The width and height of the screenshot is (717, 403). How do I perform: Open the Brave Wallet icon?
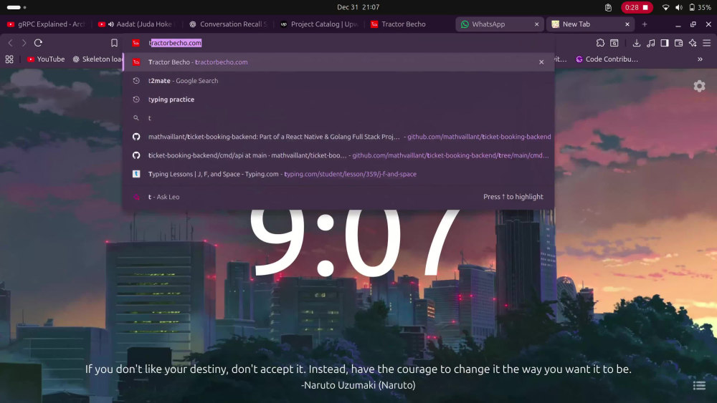click(678, 42)
